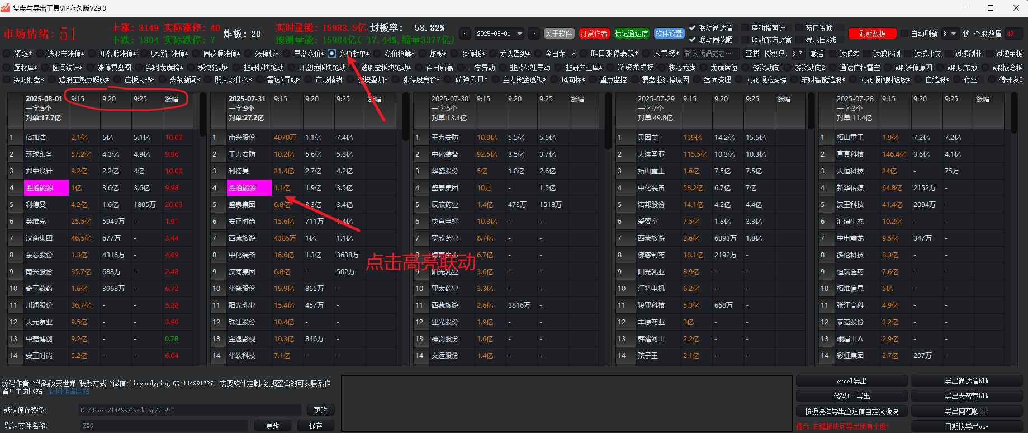Image resolution: width=1028 pixels, height=433 pixels.
Task: Go to previous date with left arrow
Action: [465, 34]
